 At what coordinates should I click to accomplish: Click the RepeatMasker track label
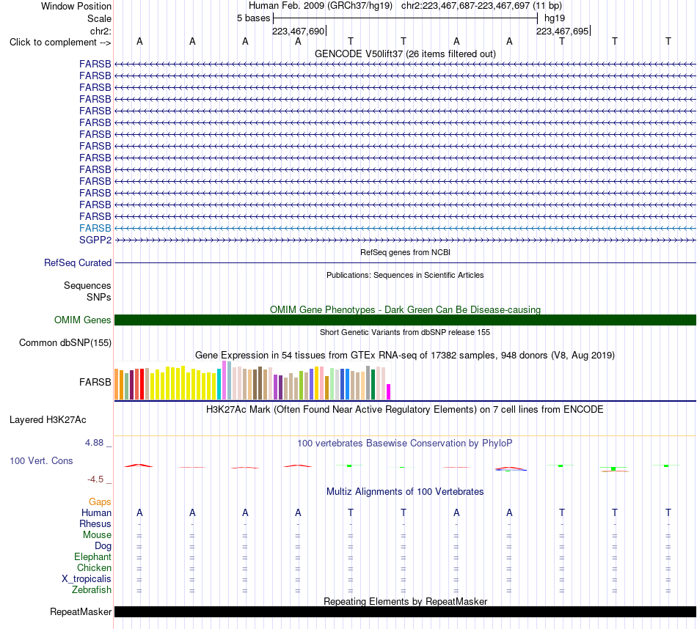pos(81,611)
